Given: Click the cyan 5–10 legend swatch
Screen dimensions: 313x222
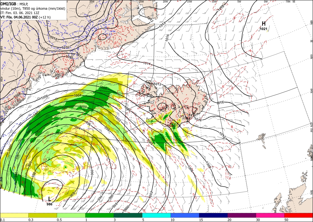Looking at the screenshot, I should tap(156, 215).
